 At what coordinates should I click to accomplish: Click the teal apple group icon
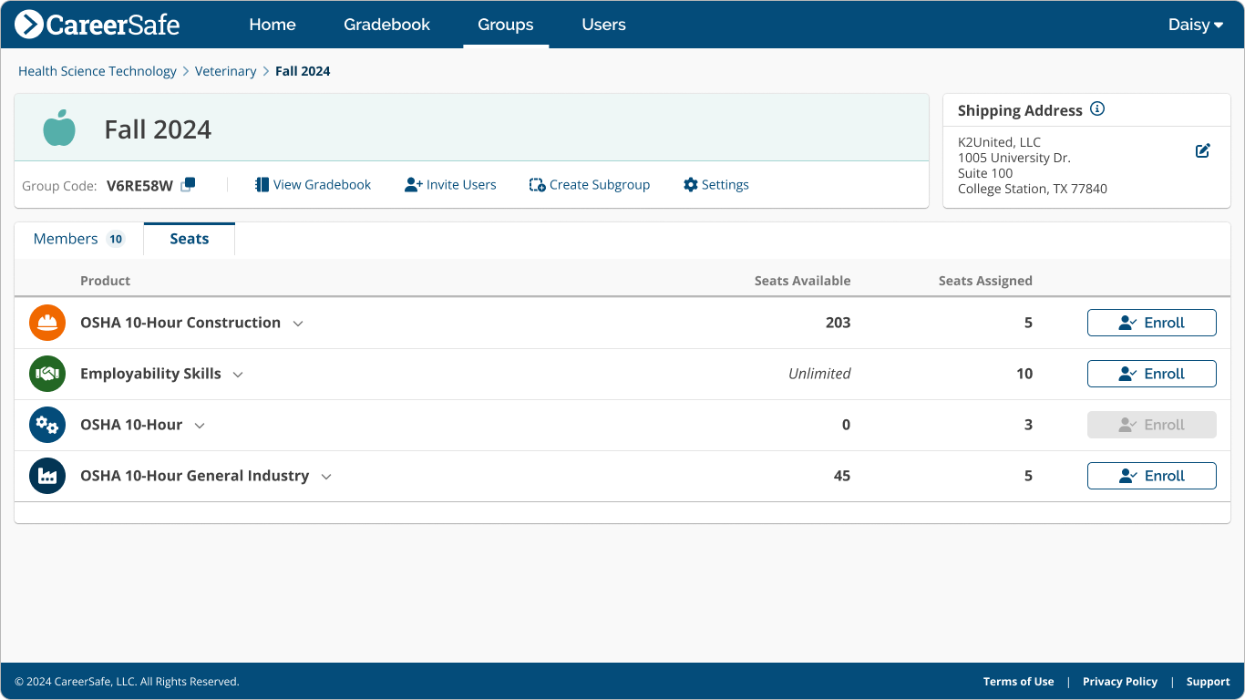click(59, 129)
